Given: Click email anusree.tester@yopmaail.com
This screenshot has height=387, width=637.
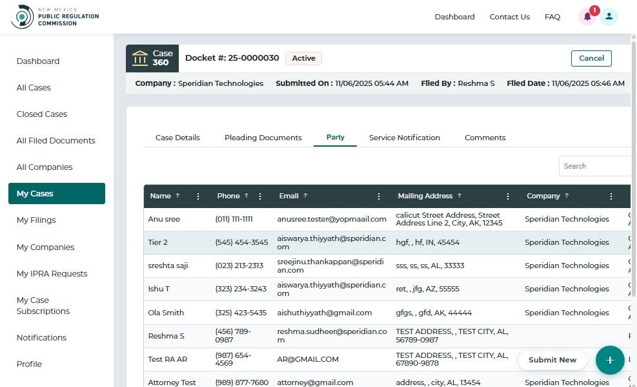Looking at the screenshot, I should pyautogui.click(x=332, y=219).
